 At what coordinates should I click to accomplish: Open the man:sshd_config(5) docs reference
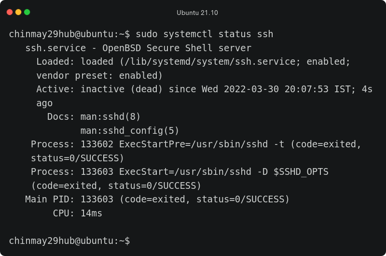(x=129, y=130)
